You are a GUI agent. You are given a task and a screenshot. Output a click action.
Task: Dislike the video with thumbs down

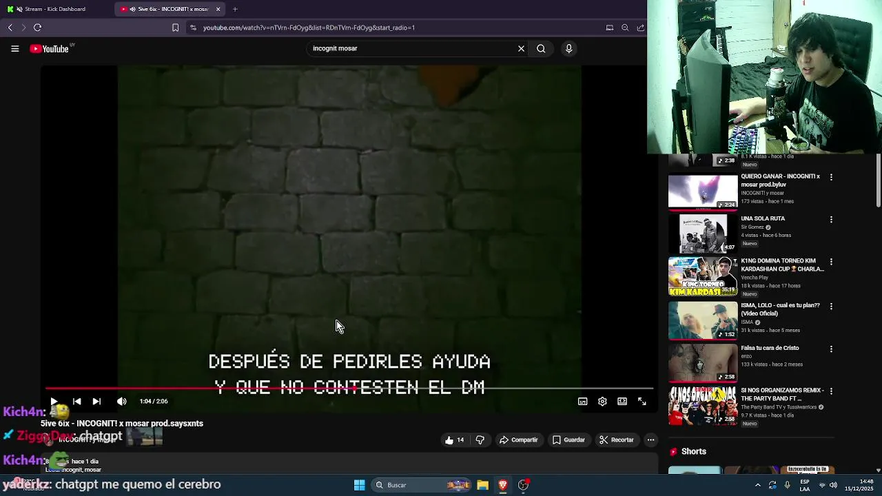480,440
